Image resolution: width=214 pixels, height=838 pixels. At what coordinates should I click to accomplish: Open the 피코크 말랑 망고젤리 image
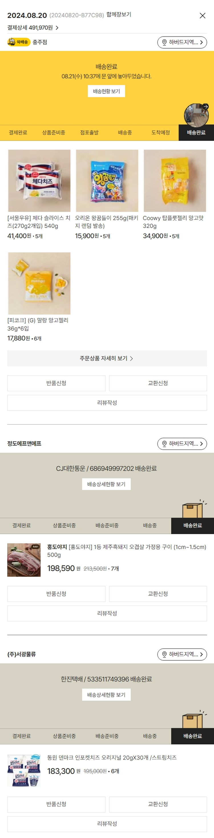[39, 283]
